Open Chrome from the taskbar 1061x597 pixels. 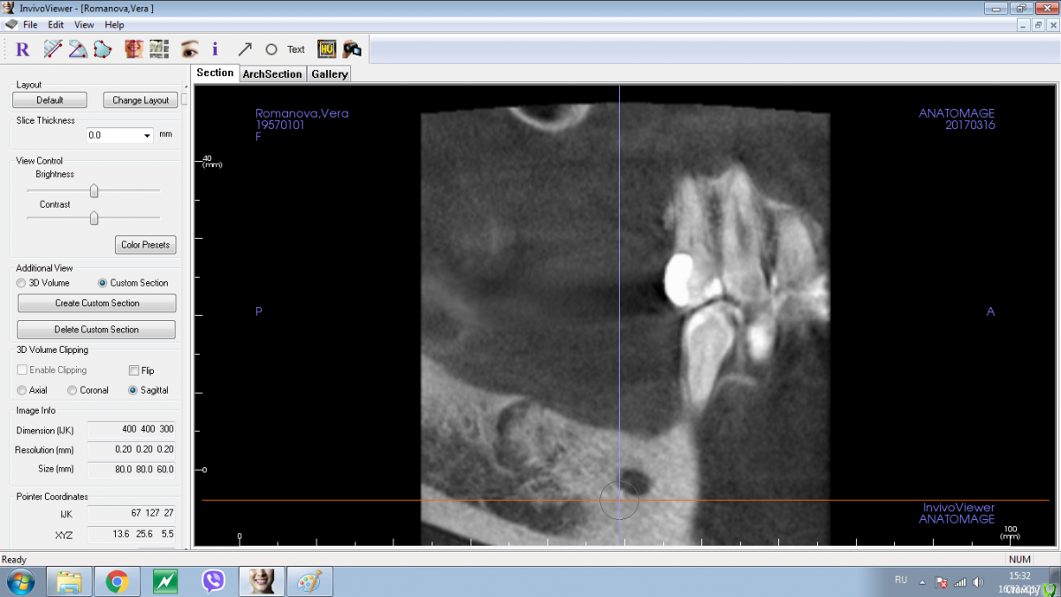pos(117,582)
